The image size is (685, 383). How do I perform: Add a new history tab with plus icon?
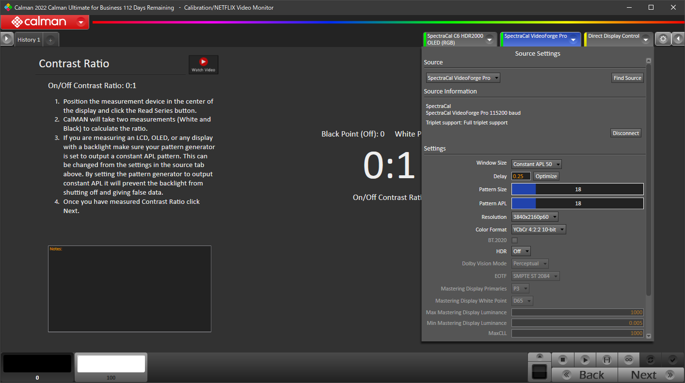pos(50,40)
